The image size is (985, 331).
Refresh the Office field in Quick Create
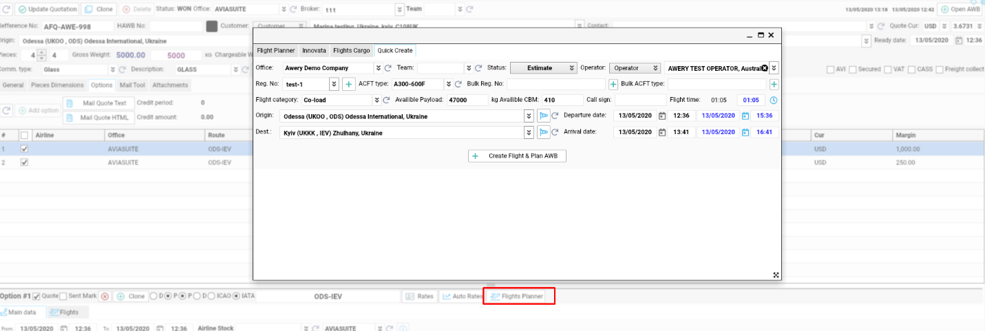click(x=388, y=68)
